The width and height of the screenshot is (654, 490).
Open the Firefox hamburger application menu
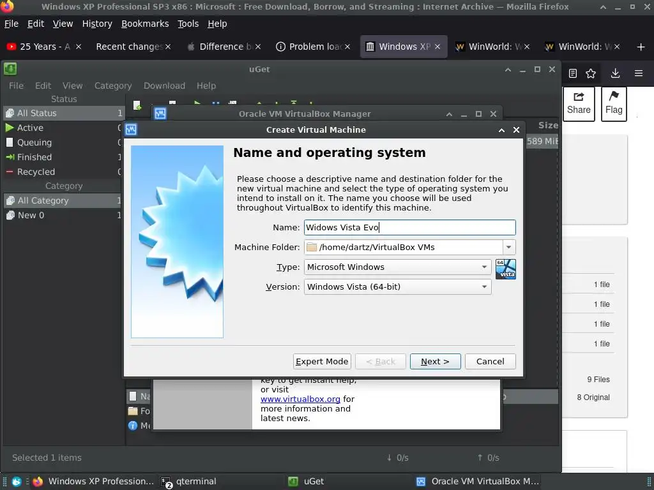pyautogui.click(x=639, y=73)
